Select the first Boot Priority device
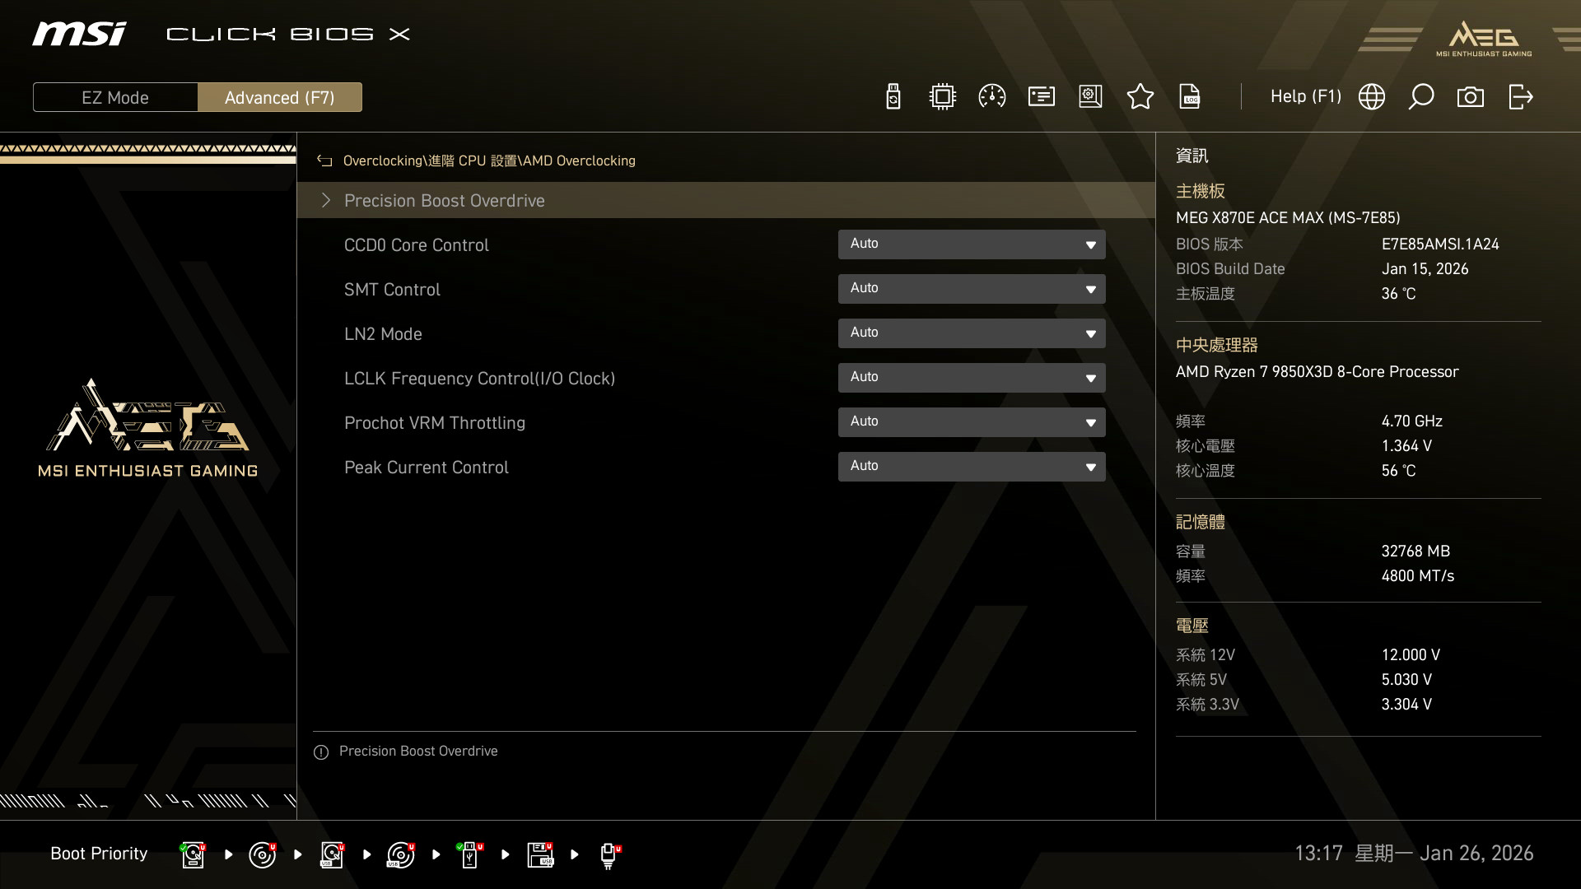This screenshot has height=889, width=1581. 193,854
